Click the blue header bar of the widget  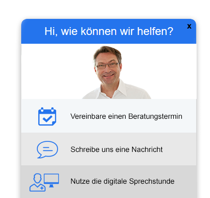tap(109, 31)
